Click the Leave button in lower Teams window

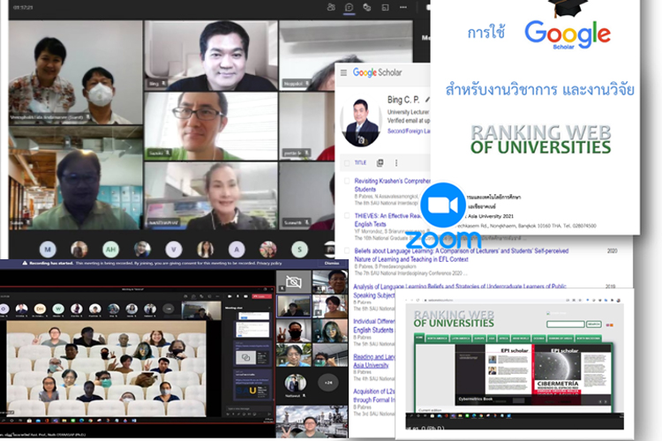[x=261, y=296]
